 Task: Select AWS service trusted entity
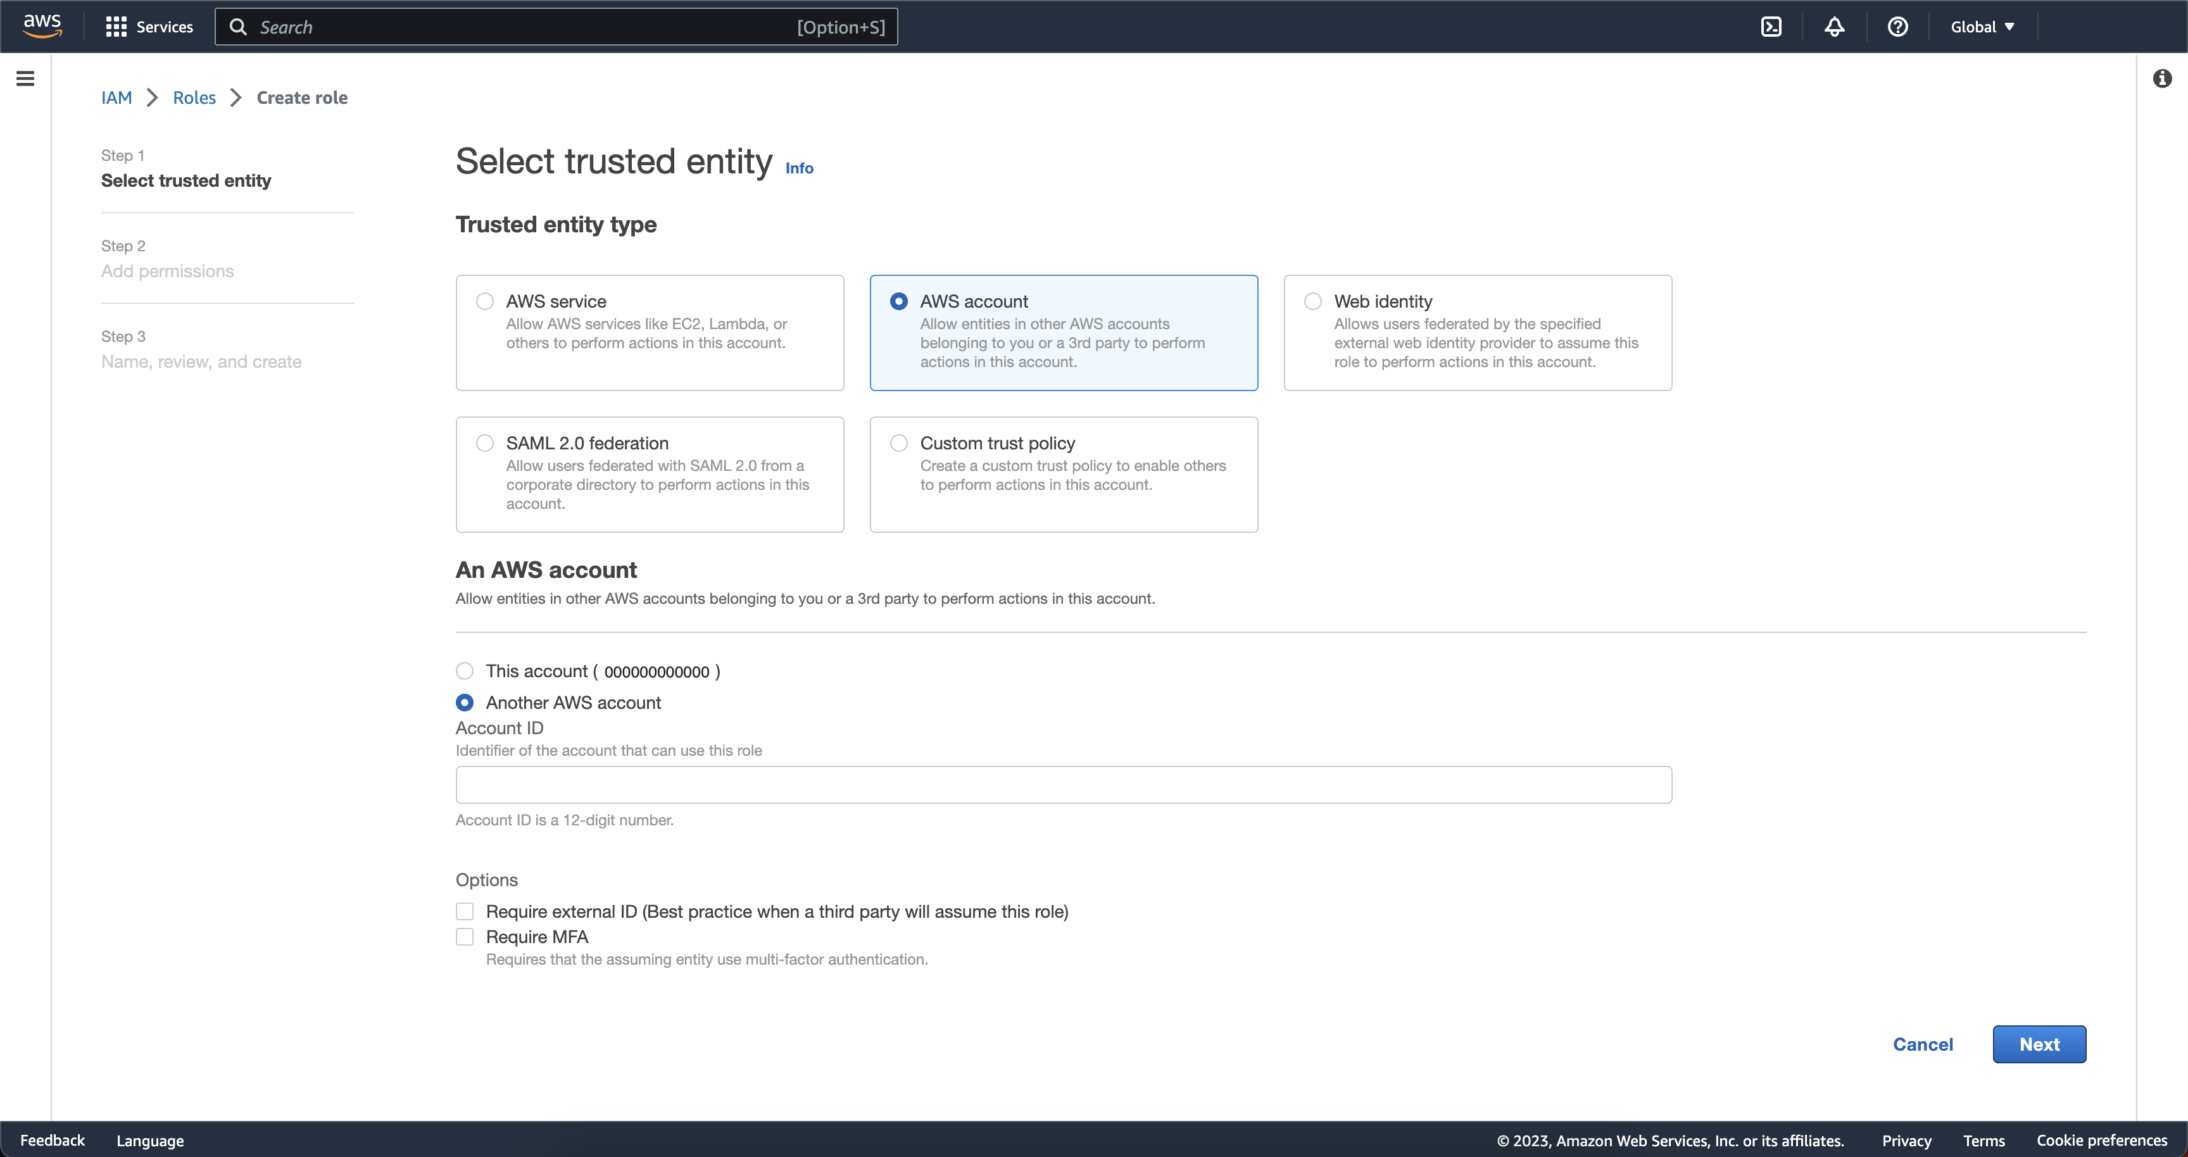point(650,333)
